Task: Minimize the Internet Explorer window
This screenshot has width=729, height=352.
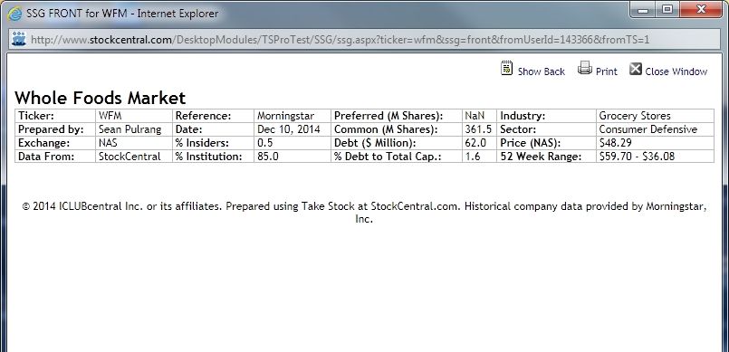Action: pos(644,9)
